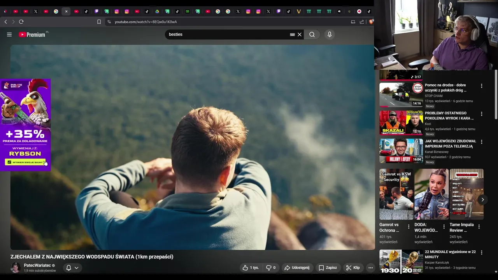Open 'PROBLEMY OSTATNIEGO POKOLENIA WYROK I KARA' title
Viewport: 498px width, 280px height.
click(449, 115)
